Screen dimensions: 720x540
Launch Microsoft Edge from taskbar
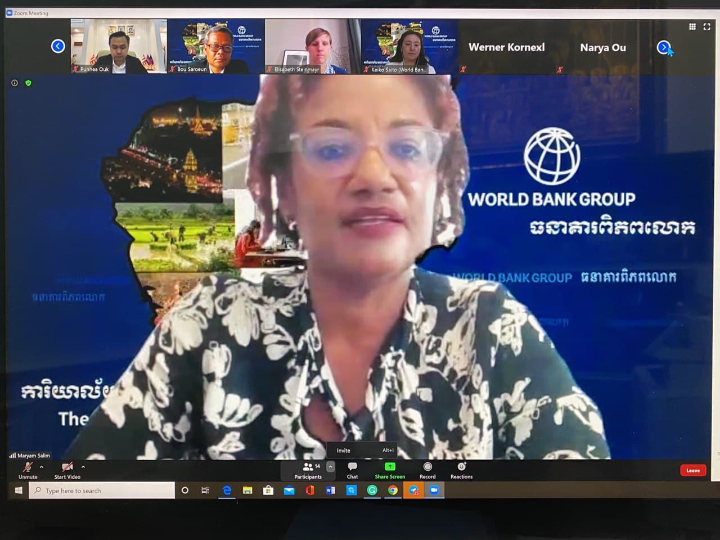point(227,490)
